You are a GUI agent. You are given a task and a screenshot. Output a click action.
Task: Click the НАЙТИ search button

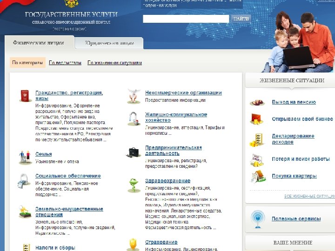tap(241, 19)
